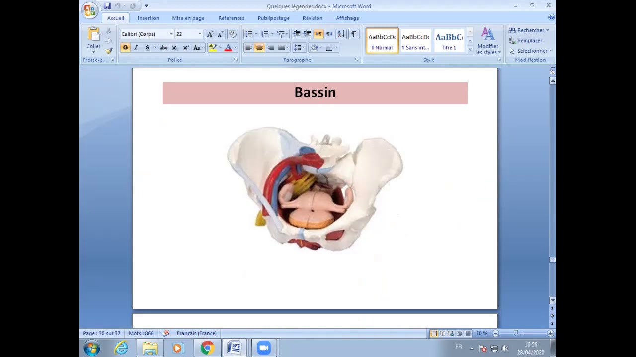Click the Format Painter brush icon
Viewport: 636px width, 357px height.
(109, 51)
